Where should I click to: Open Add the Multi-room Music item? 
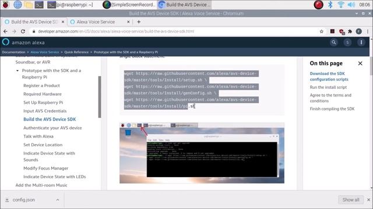point(41,185)
